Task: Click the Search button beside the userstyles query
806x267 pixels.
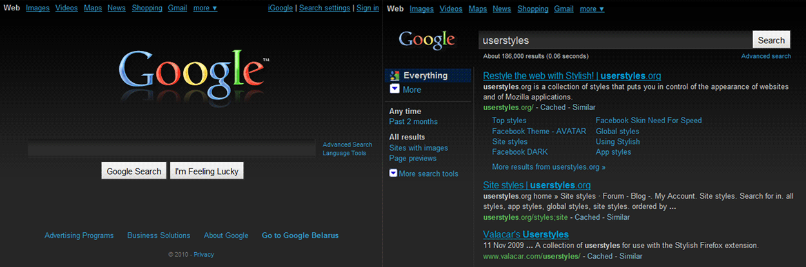Action: point(771,40)
